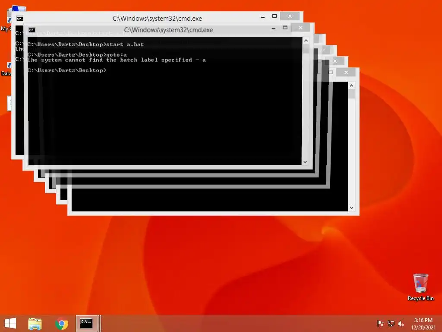Launch Google Chrome from the taskbar
The image size is (442, 332).
click(61, 323)
